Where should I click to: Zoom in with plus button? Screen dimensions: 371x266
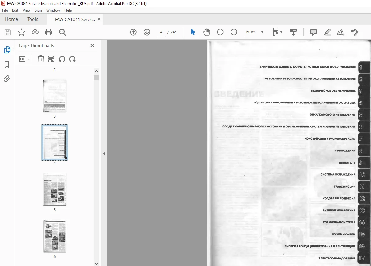(x=234, y=32)
